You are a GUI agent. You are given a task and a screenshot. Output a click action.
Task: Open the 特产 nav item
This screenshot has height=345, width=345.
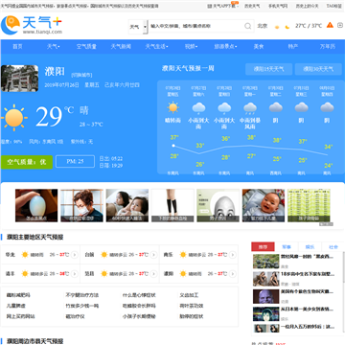[x=293, y=47]
